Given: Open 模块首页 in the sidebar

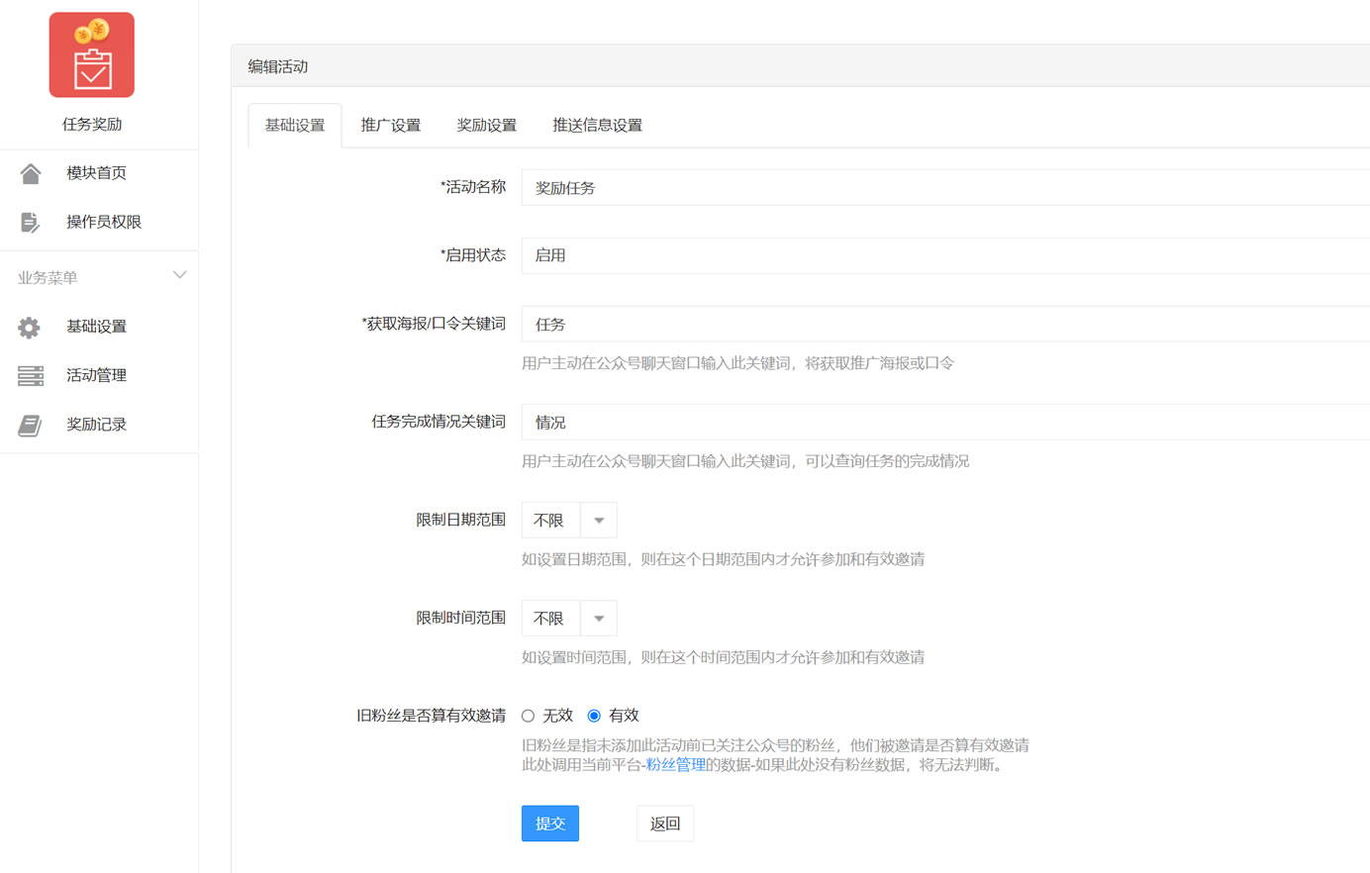Looking at the screenshot, I should [x=96, y=173].
